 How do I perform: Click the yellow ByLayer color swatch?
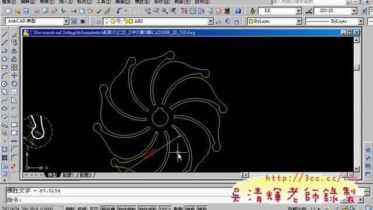(x=251, y=22)
